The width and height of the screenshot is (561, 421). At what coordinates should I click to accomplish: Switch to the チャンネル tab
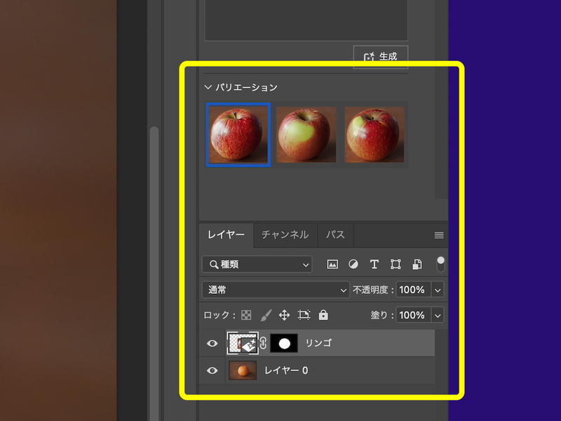285,235
